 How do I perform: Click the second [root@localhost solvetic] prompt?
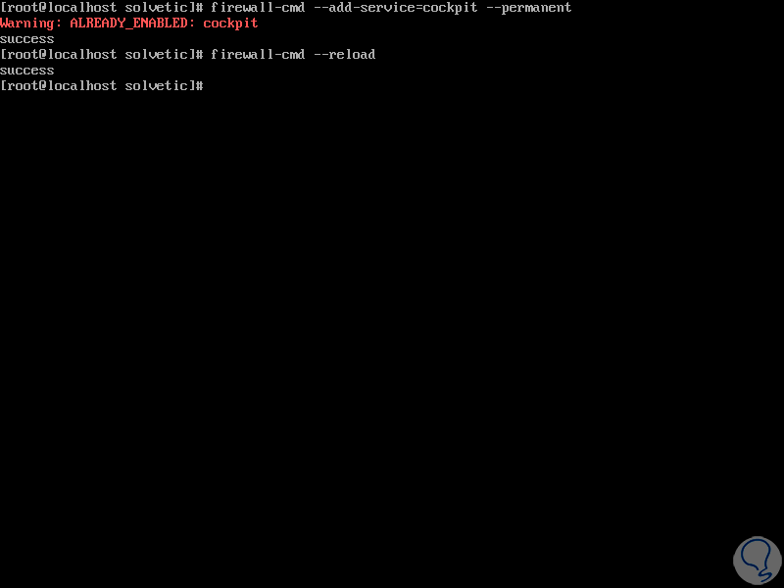click(x=102, y=55)
